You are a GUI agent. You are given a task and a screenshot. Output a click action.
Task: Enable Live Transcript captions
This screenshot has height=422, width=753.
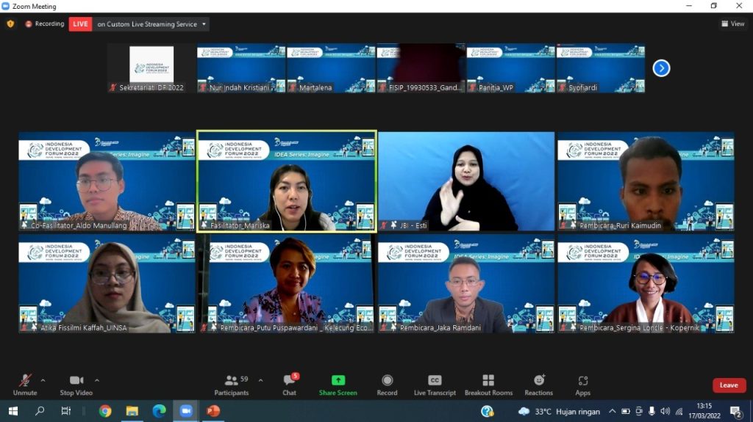[x=435, y=384]
